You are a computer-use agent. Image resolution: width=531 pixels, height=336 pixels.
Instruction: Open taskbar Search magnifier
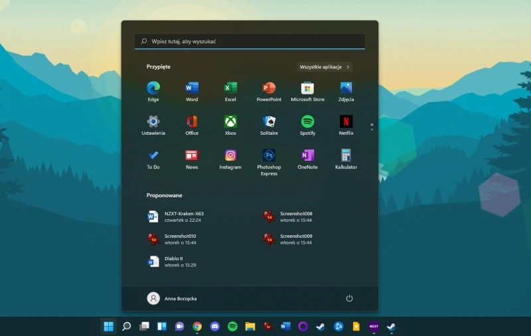coord(126,326)
